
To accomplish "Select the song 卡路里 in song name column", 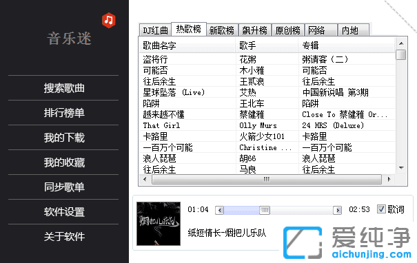I will (155, 136).
